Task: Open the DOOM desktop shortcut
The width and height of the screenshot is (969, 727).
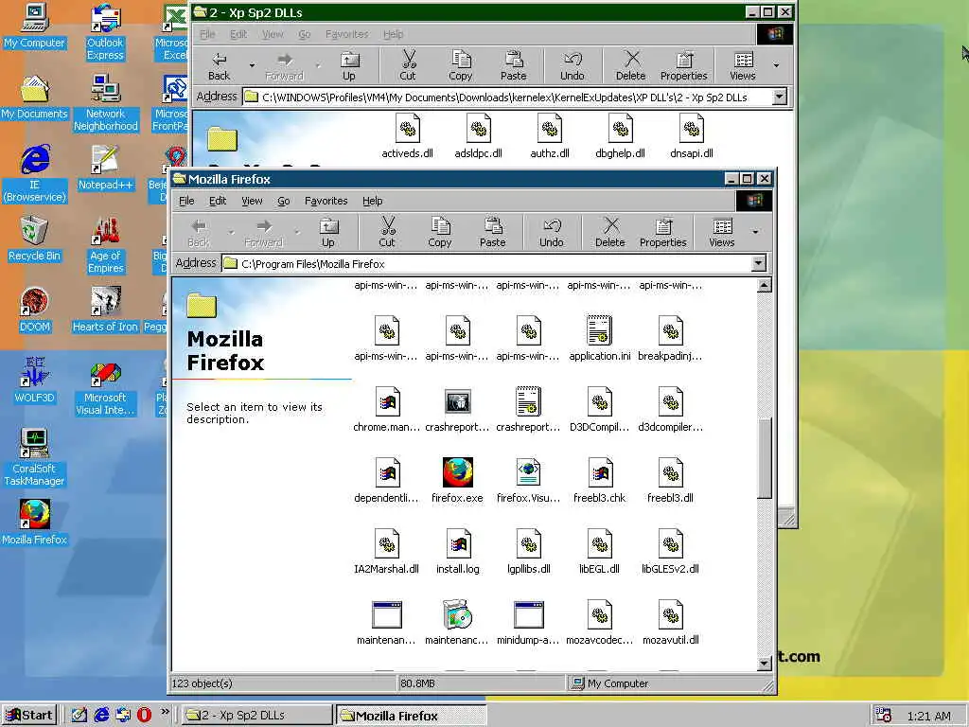Action: [x=35, y=310]
